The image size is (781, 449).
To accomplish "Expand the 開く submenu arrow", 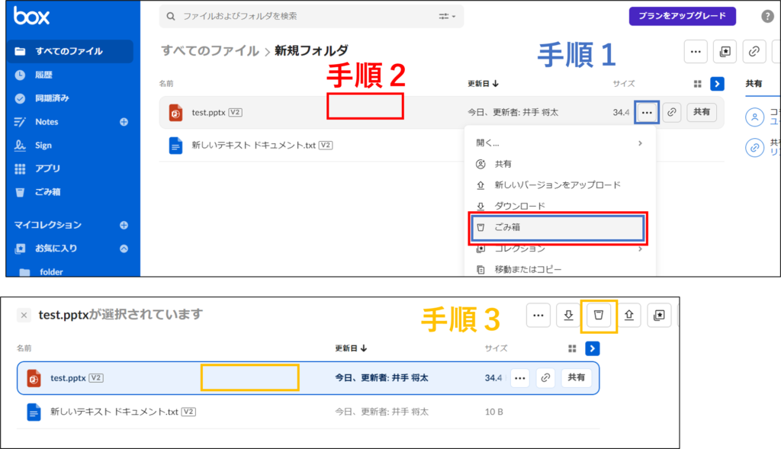I will (x=640, y=143).
